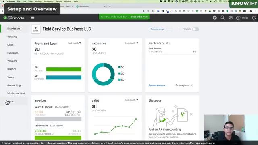
Task: Open Expenses in the sidebar
Action: click(x=13, y=53)
